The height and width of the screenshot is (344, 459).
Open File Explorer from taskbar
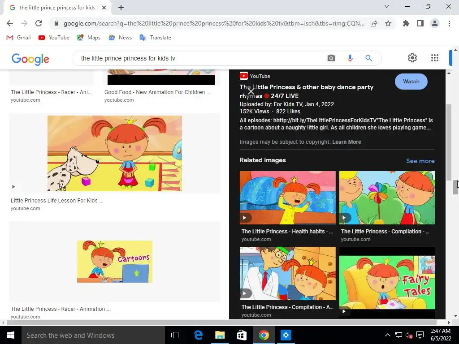220,335
